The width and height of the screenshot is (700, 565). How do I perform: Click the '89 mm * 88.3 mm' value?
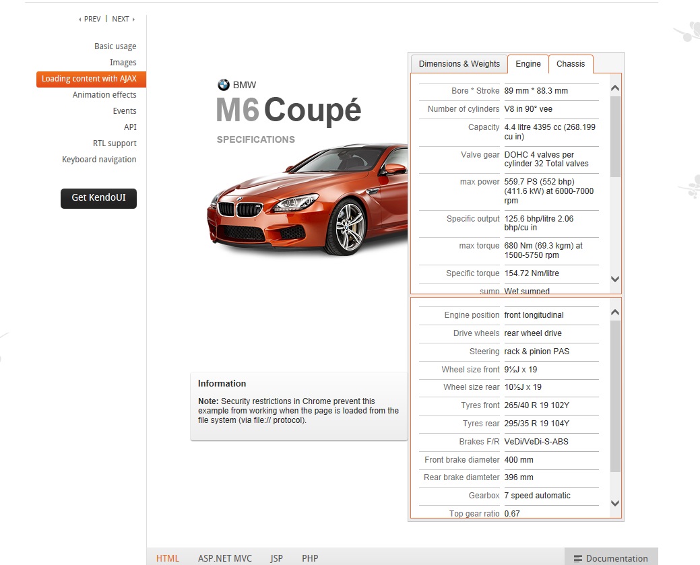(536, 91)
